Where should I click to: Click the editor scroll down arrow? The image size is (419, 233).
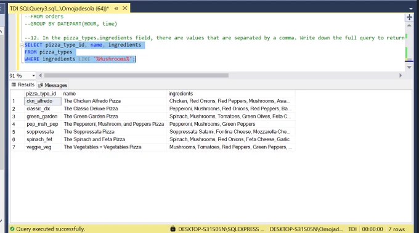pos(409,67)
